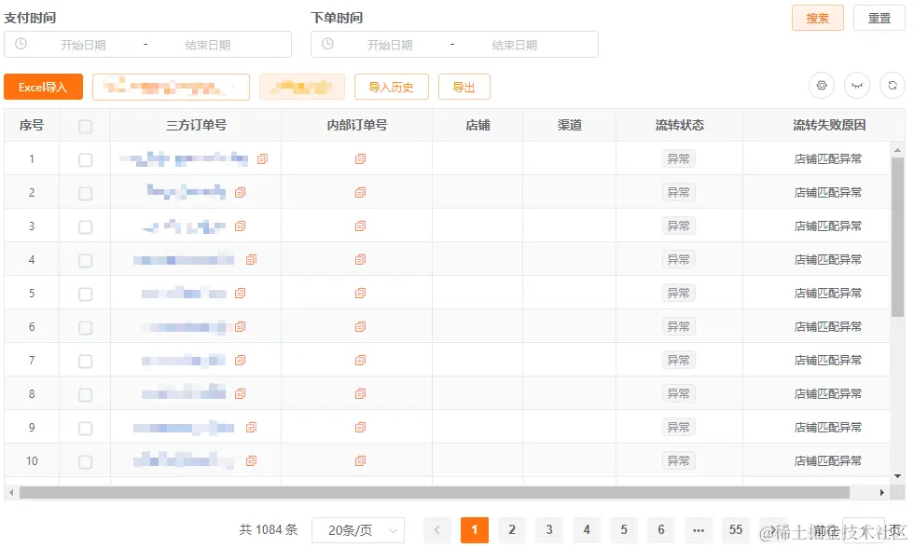Copy internal order number in row 1
Screen dimensions: 914x548
click(x=360, y=158)
